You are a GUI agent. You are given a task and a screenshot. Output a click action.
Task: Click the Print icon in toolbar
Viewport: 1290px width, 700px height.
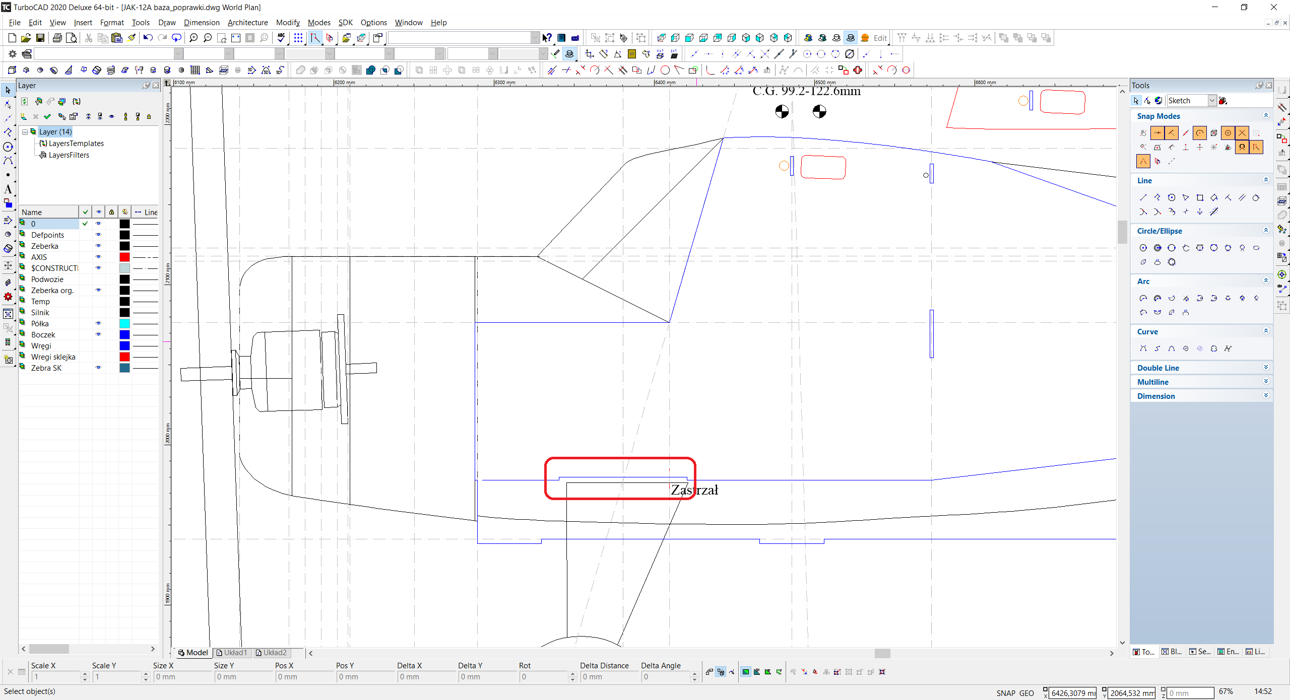57,38
